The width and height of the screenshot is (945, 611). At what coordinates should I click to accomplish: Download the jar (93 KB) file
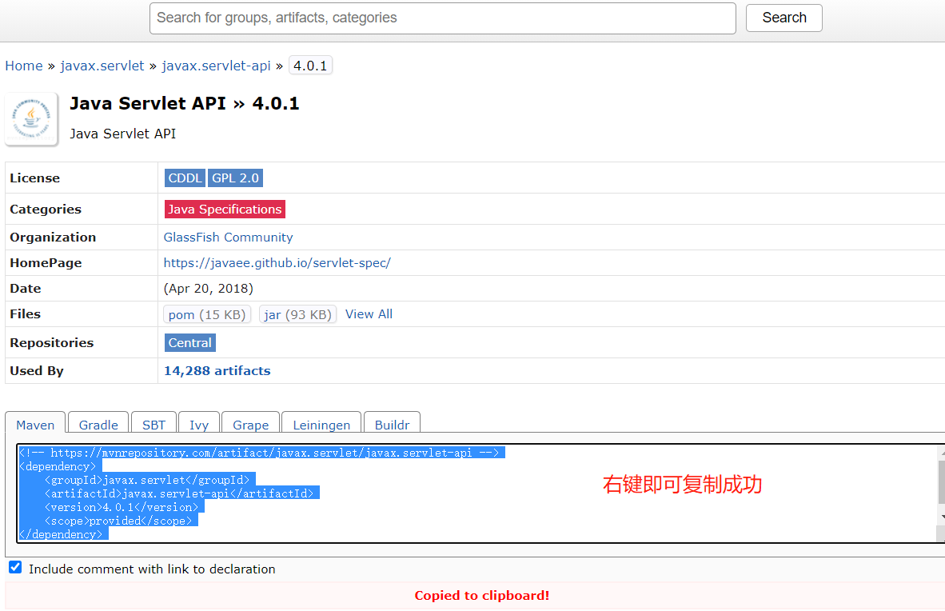coord(297,314)
